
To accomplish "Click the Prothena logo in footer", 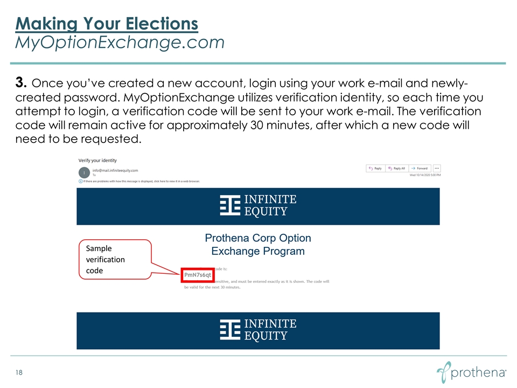I will click(x=471, y=373).
